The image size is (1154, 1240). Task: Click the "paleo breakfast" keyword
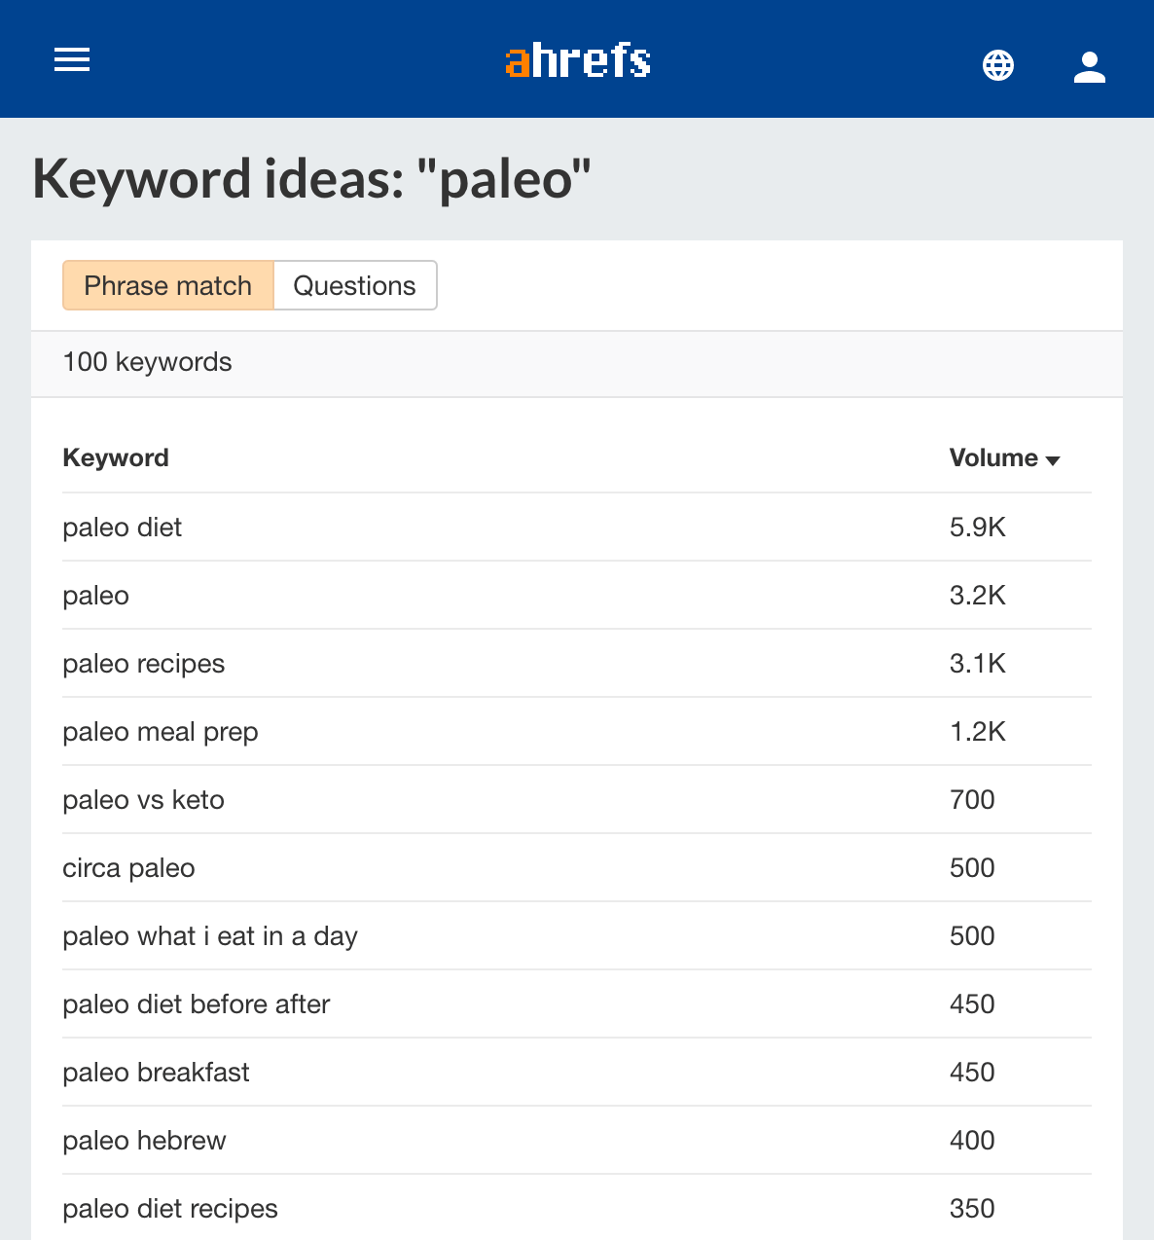coord(157,1073)
